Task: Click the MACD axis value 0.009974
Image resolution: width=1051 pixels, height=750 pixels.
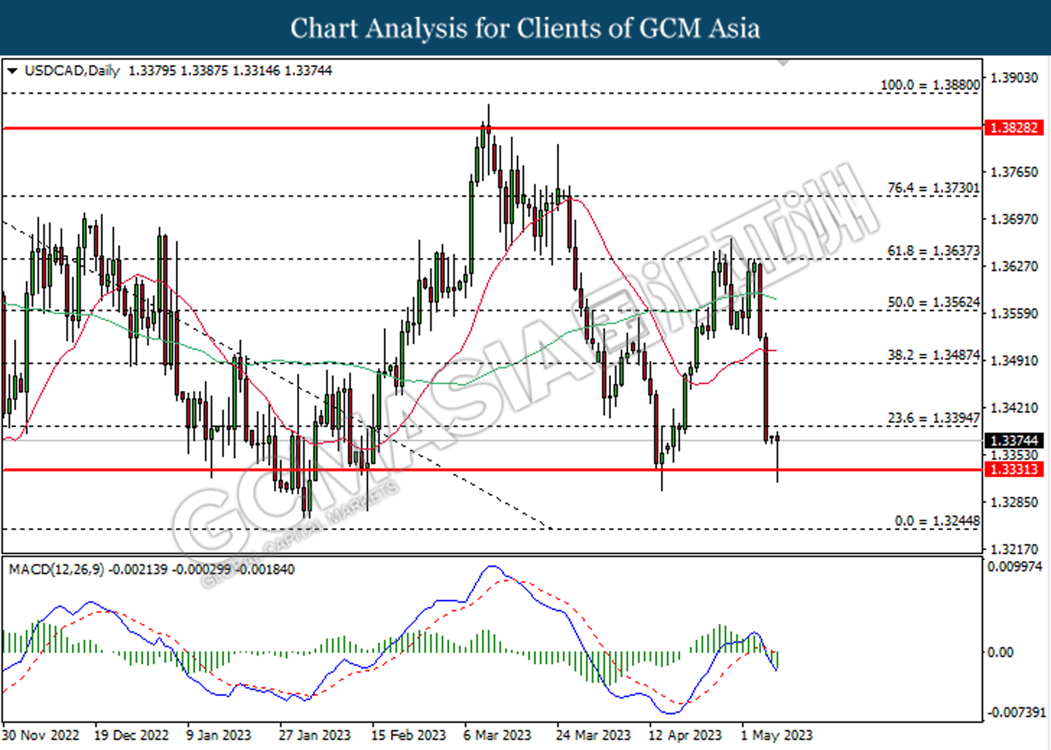Action: click(x=1015, y=567)
